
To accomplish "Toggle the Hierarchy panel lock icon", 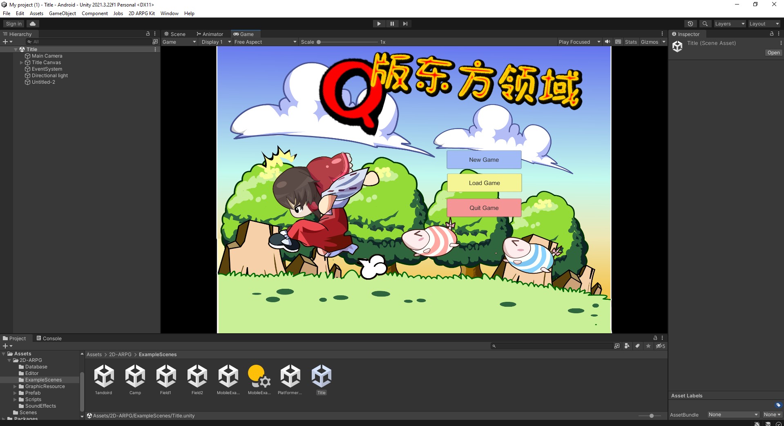I will [148, 34].
